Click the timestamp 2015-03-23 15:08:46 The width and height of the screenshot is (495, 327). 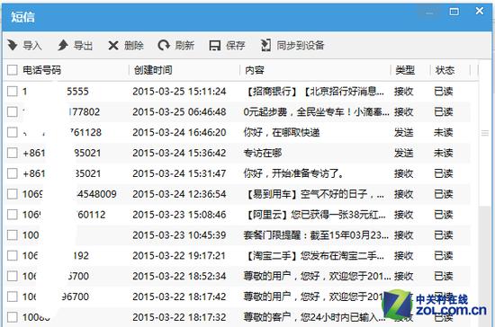pyautogui.click(x=179, y=215)
